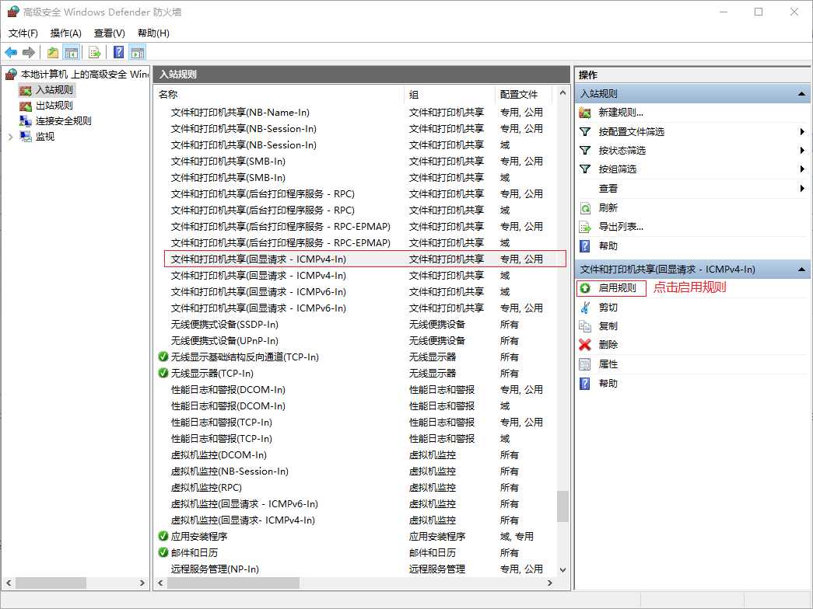Toggle the show/hide console tree toolbar icon
The width and height of the screenshot is (813, 609).
(x=71, y=52)
